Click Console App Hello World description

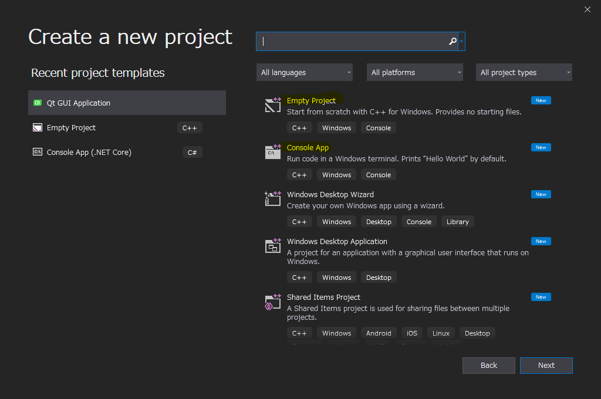pos(396,158)
